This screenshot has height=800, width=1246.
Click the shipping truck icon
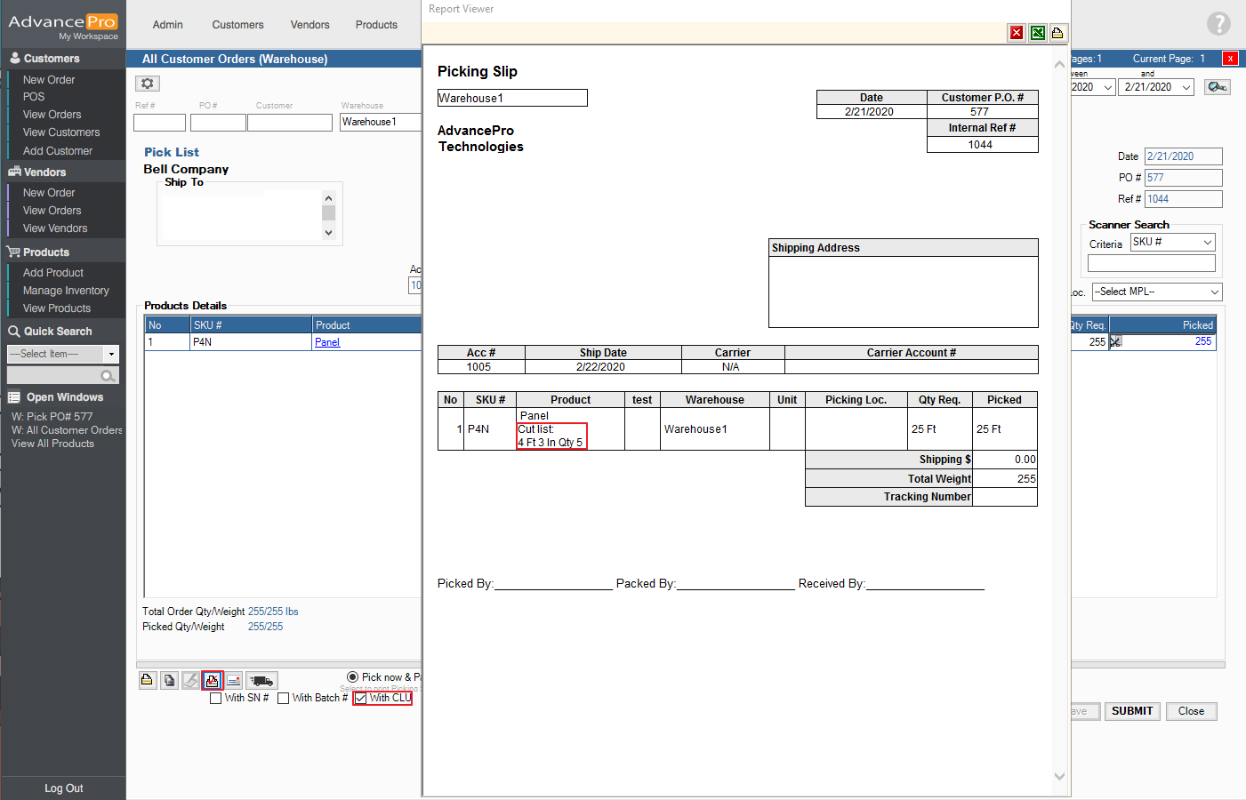261,681
